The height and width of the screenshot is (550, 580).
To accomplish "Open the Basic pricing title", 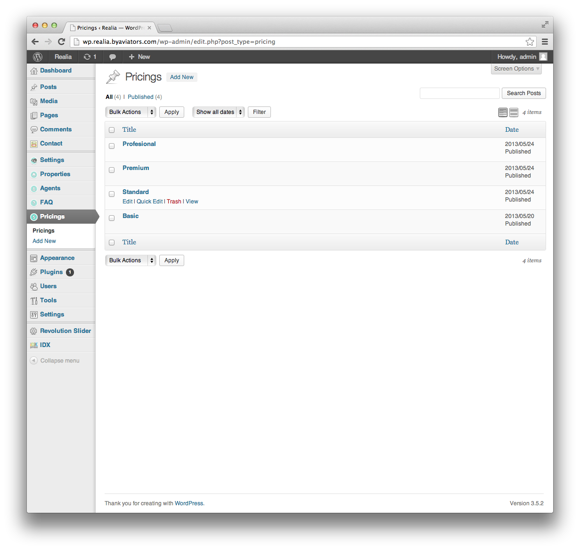I will coord(131,216).
